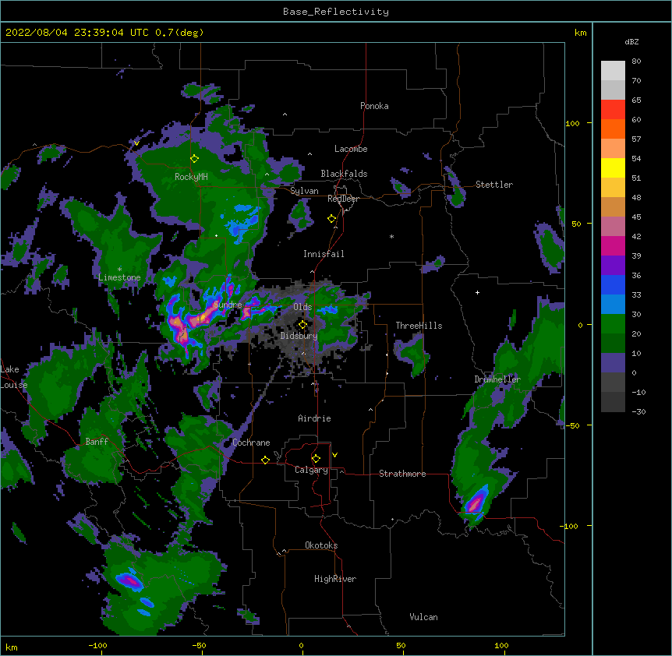Select the Strathmore label

pos(402,474)
